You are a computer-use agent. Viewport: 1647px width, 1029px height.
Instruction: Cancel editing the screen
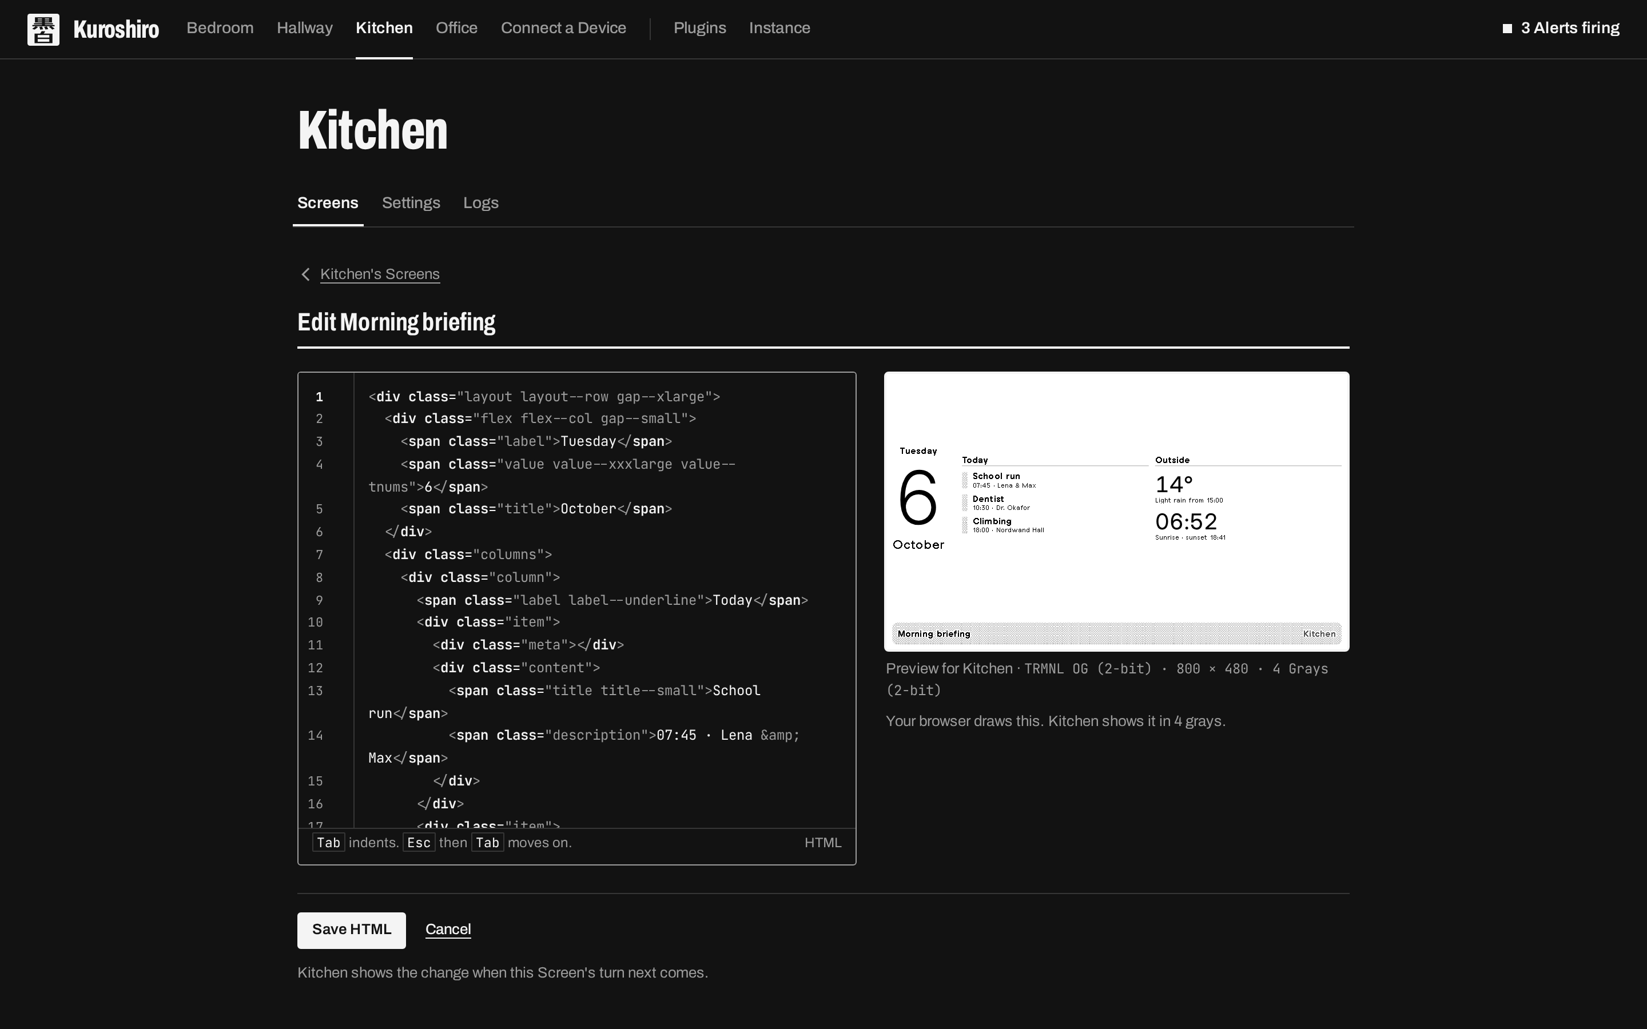[x=448, y=930]
